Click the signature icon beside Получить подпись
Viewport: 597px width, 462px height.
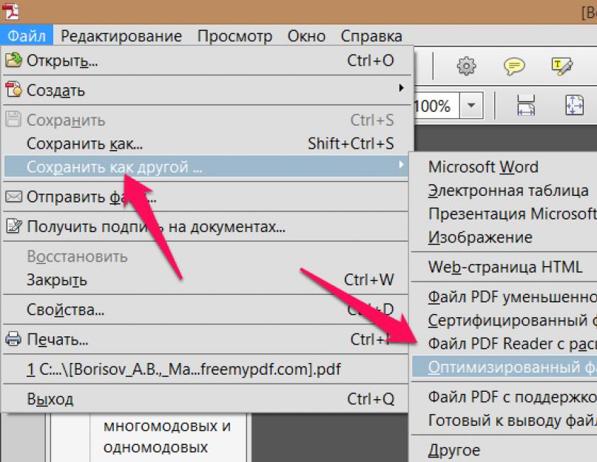pos(14,226)
